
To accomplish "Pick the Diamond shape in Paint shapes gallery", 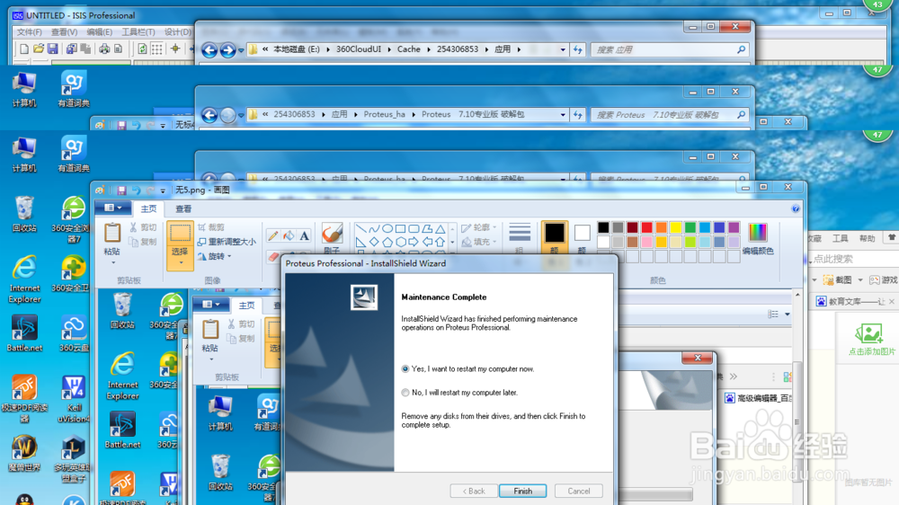I will pos(374,242).
